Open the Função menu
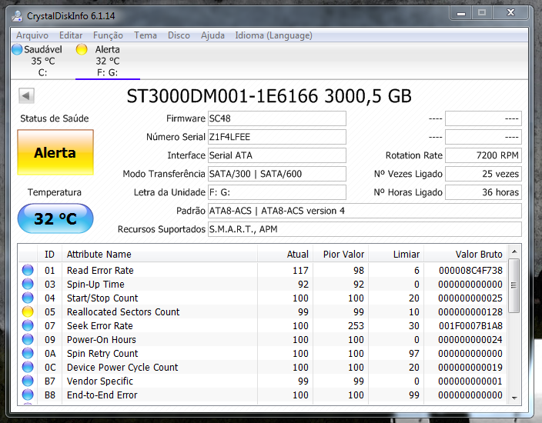The image size is (542, 423). (108, 35)
